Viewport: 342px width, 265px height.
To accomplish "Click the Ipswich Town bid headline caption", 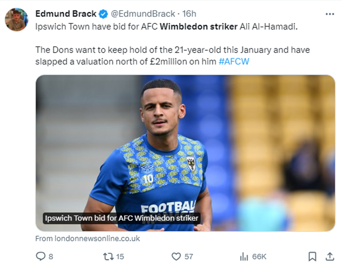I will click(122, 218).
